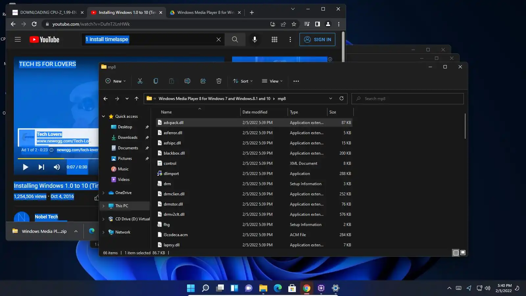Skip to the next video
The image size is (526, 296).
point(41,167)
